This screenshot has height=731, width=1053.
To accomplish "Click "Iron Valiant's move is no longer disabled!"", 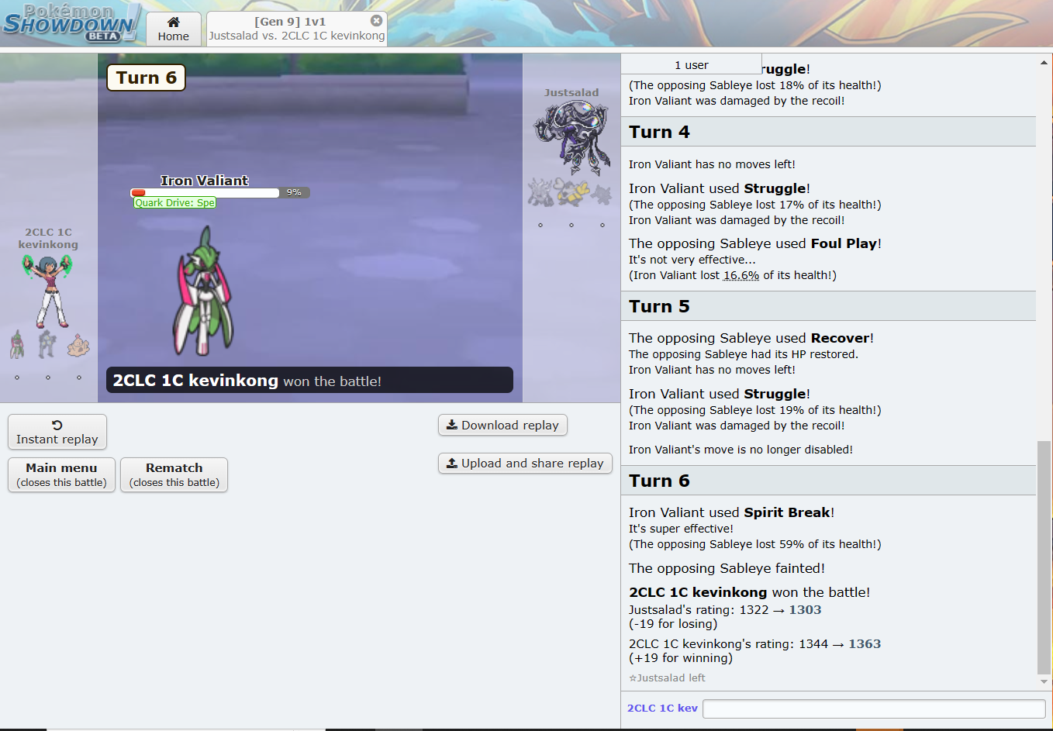I will [741, 450].
